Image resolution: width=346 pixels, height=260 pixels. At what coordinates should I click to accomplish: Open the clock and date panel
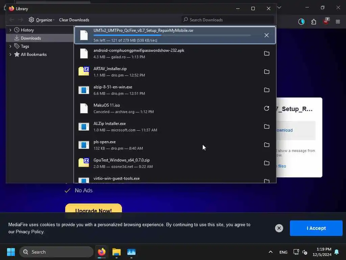tap(322, 252)
